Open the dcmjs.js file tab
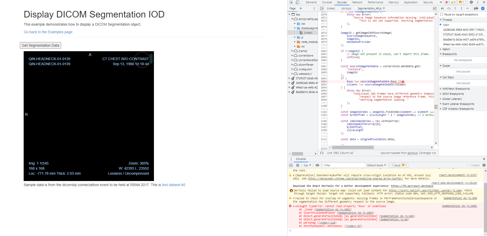 346,8
